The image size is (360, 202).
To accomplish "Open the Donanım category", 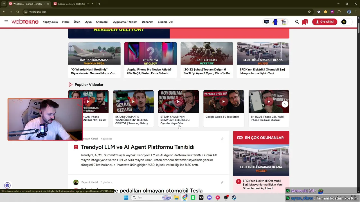I will tap(148, 22).
